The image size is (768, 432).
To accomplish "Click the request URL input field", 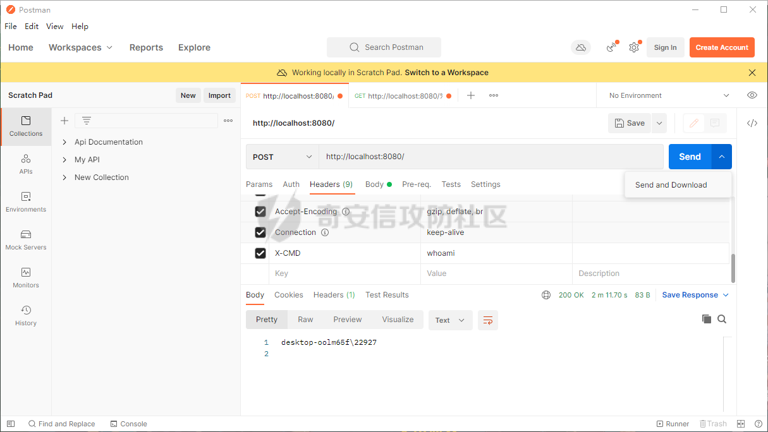I will coord(491,157).
